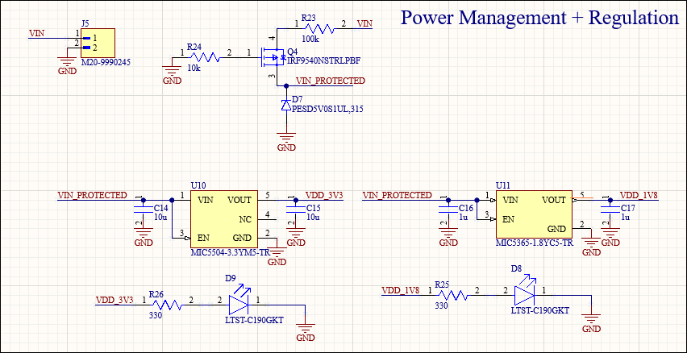Image resolution: width=687 pixels, height=353 pixels.
Task: Click LTST-C190GKT label under D8
Action: 540,310
